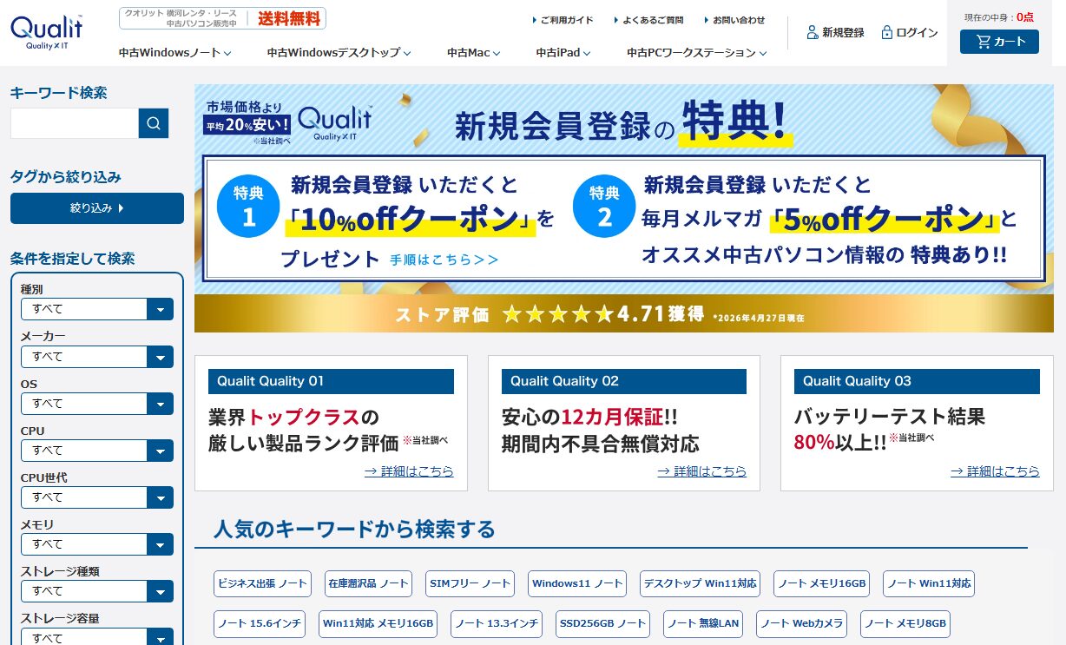Click the ログイン link
Screen dimensions: 1066x645
coord(917,33)
